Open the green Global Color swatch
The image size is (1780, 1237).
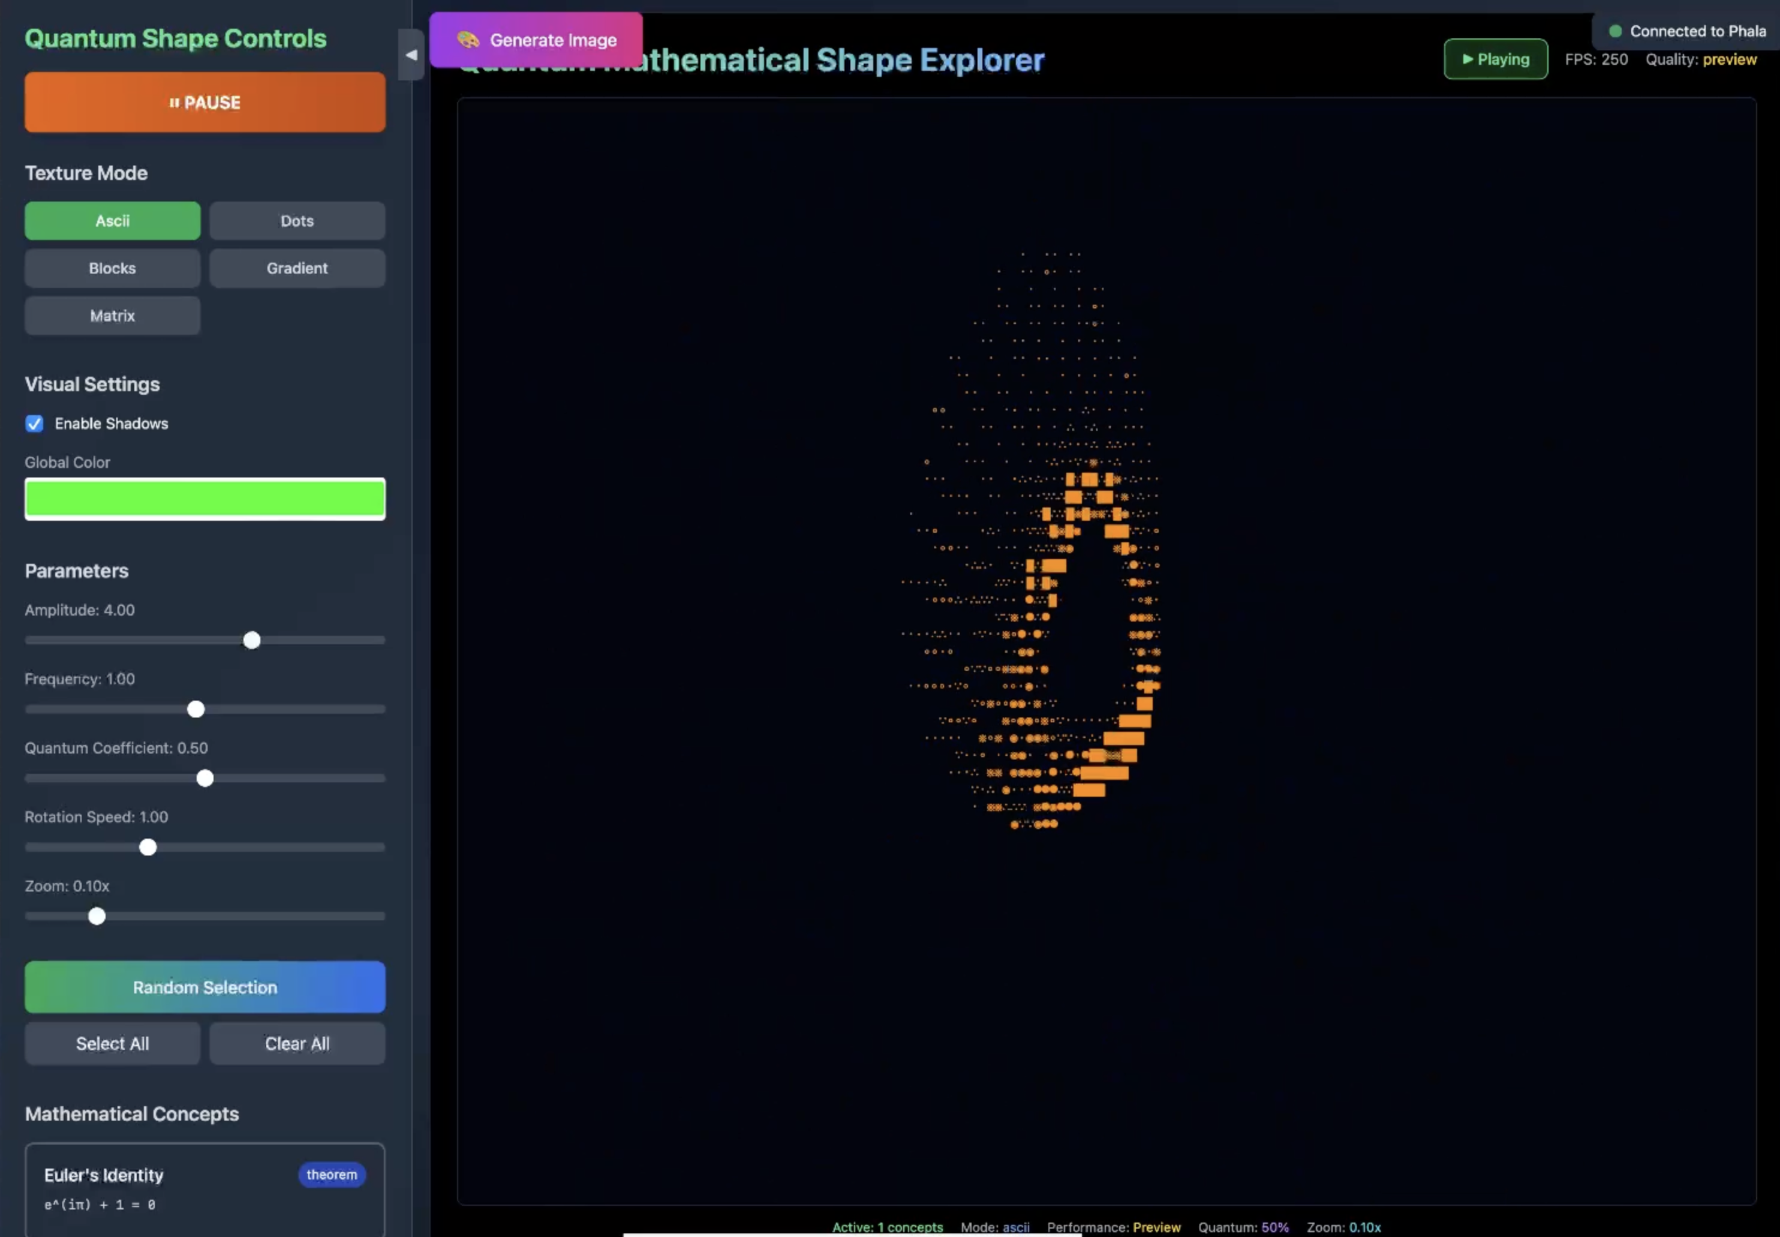click(205, 499)
